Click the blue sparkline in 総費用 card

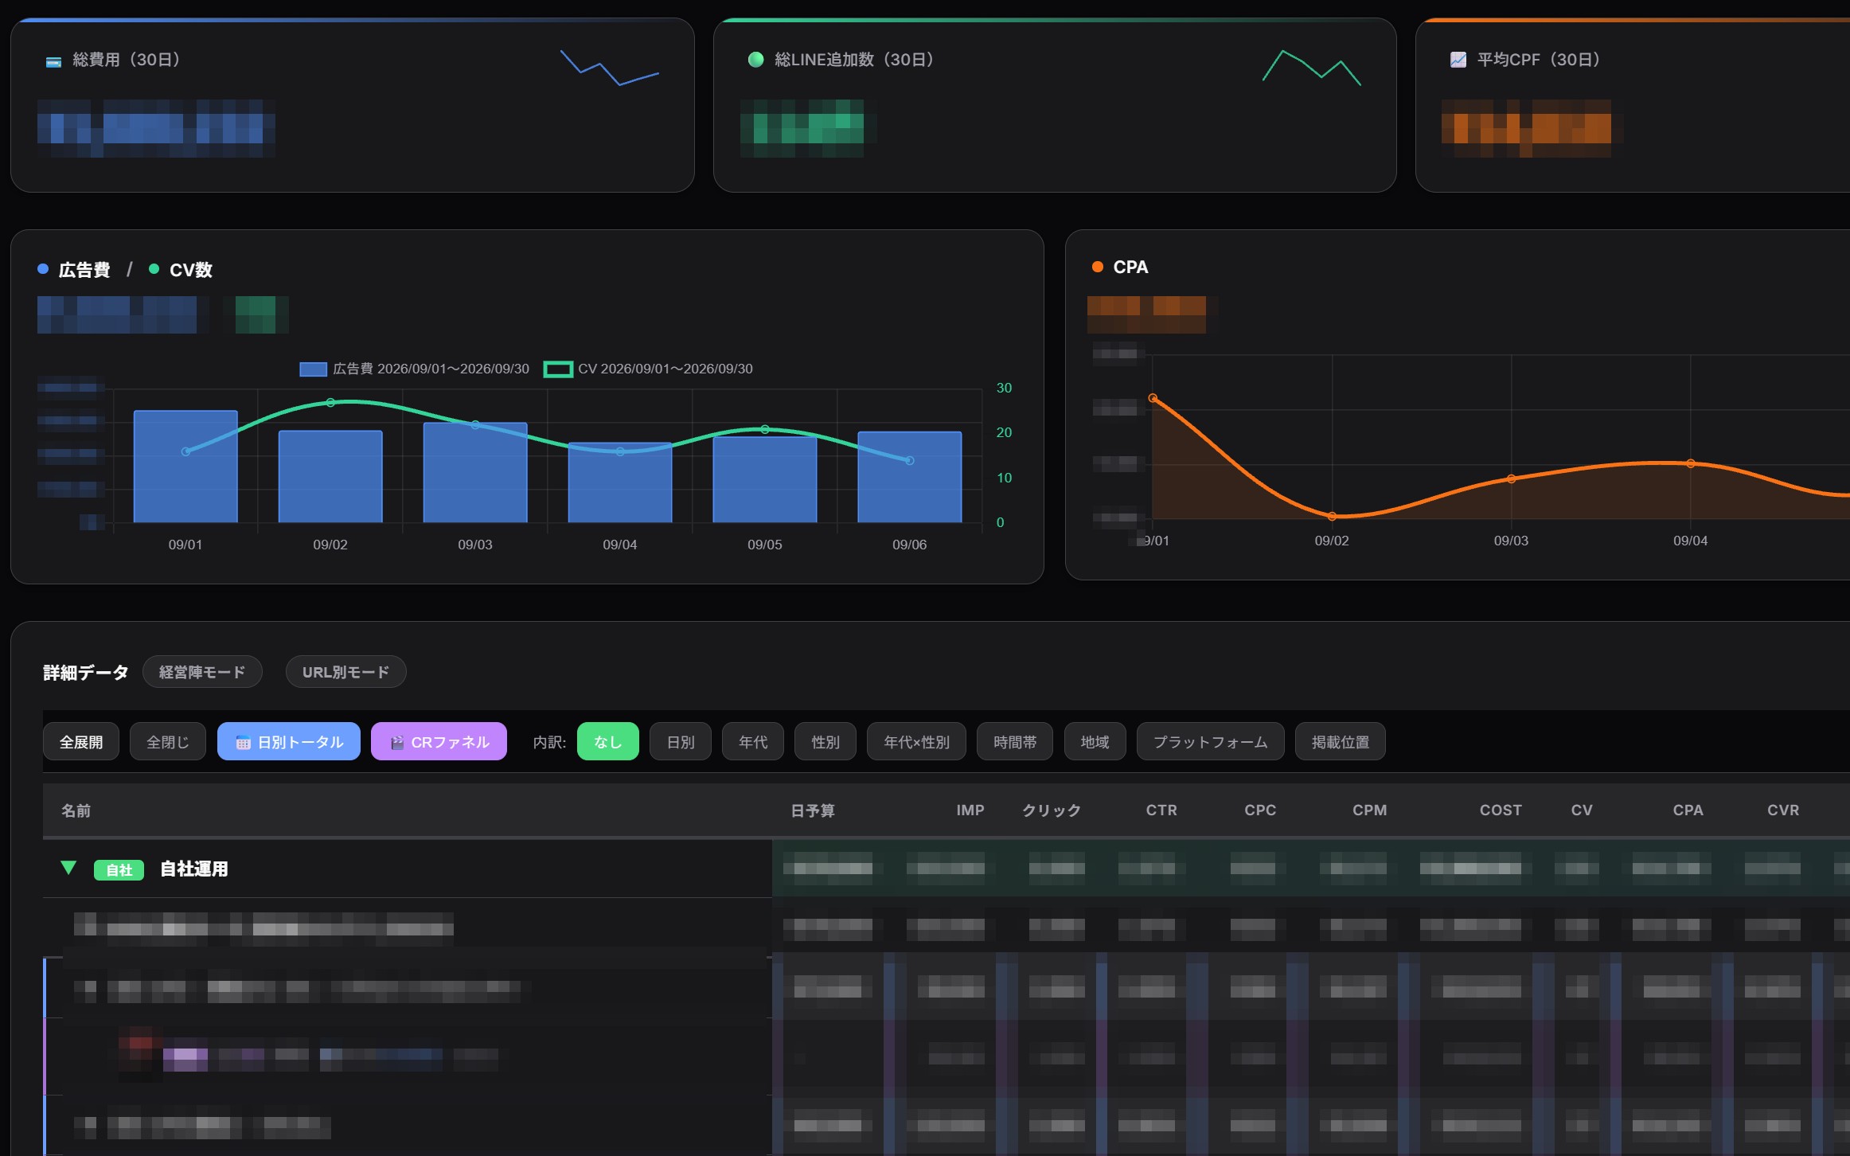coord(610,68)
